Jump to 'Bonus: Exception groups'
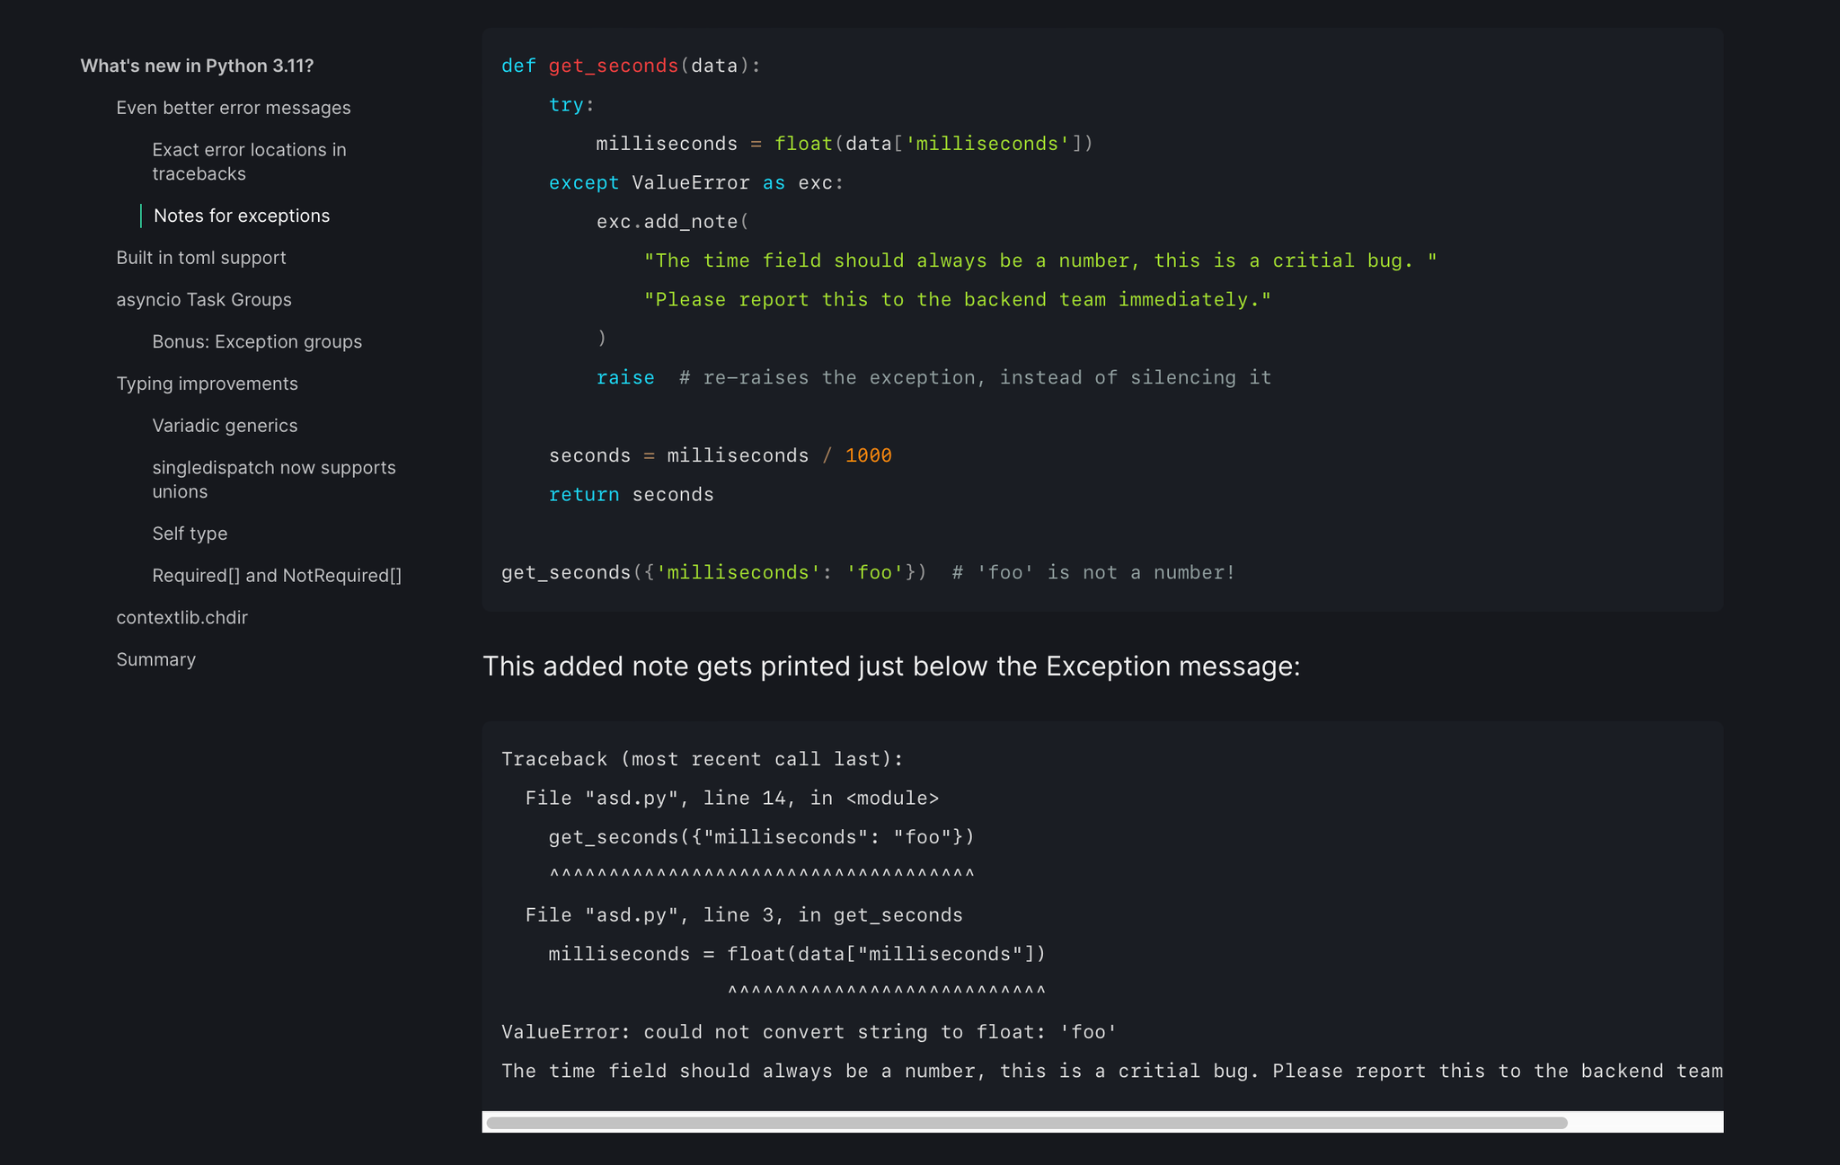This screenshot has width=1840, height=1165. [257, 342]
